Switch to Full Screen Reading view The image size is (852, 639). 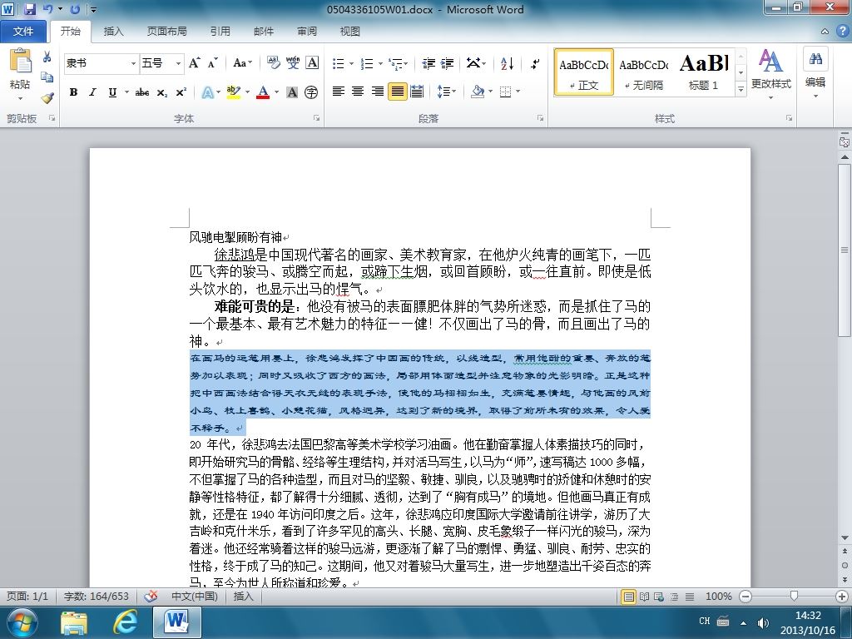click(645, 597)
